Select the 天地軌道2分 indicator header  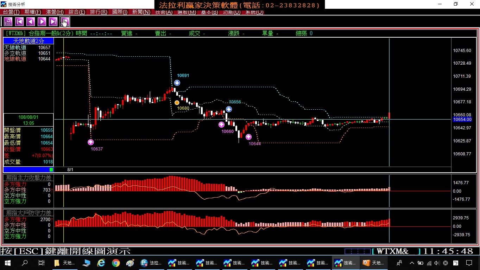(29, 41)
